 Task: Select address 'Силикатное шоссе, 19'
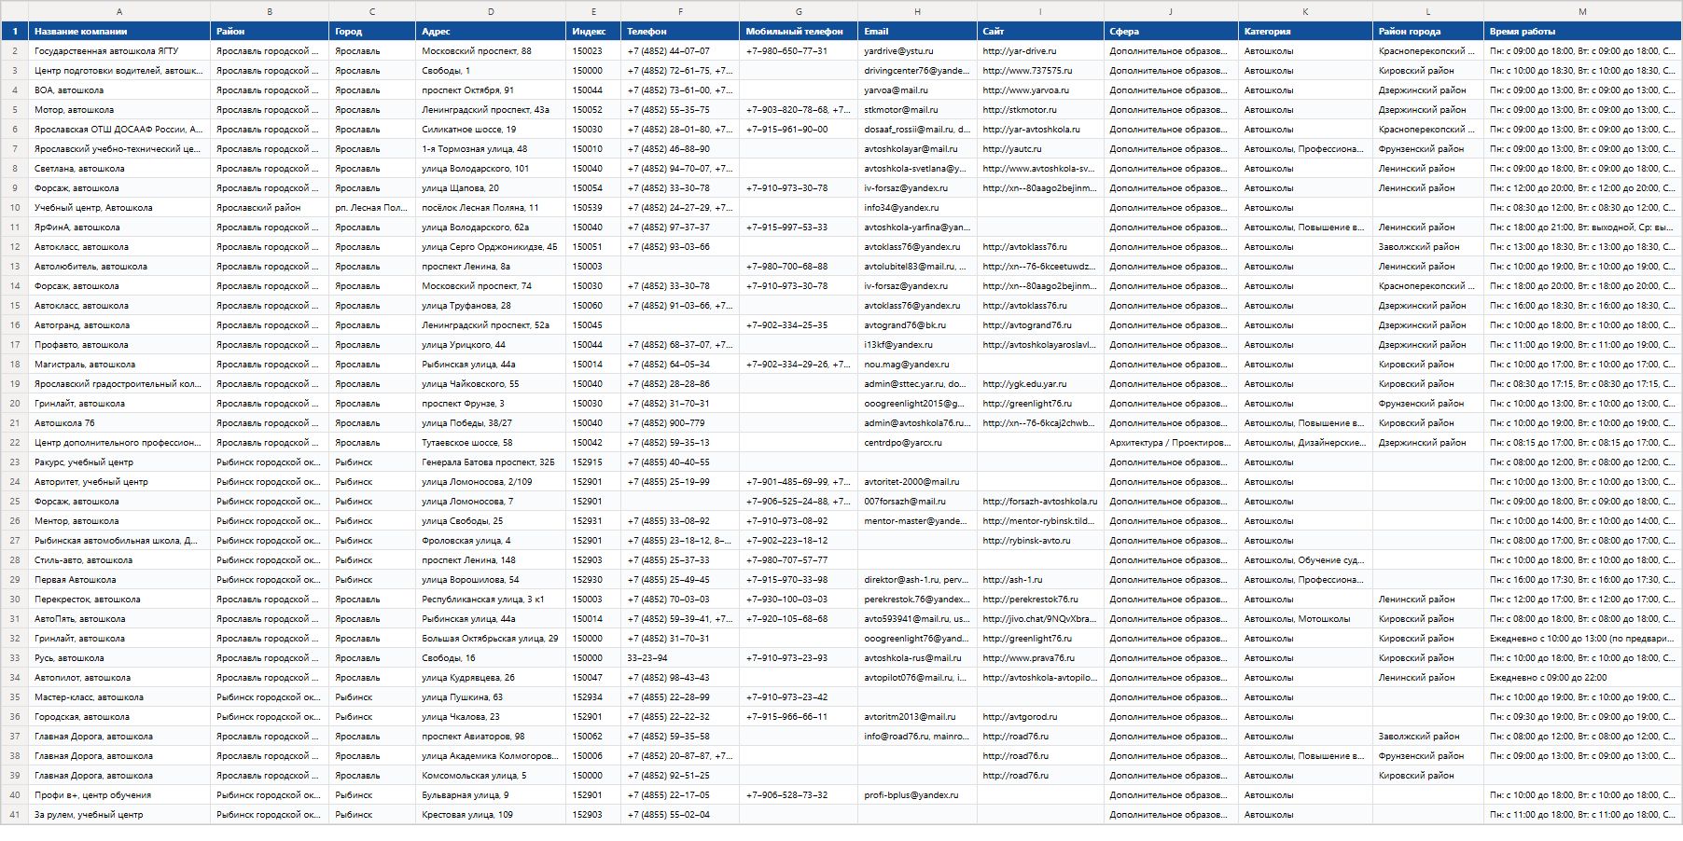tap(491, 130)
